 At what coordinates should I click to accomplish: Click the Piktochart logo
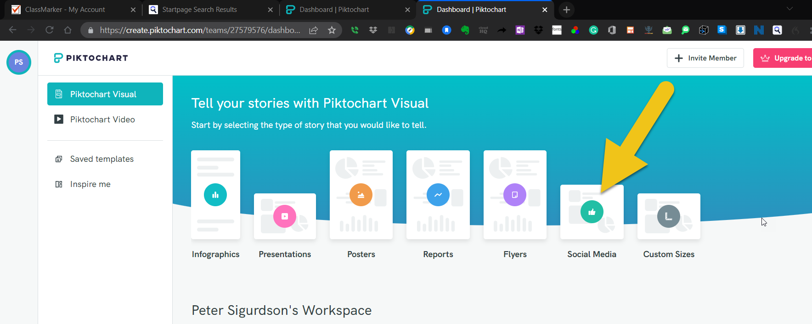point(91,58)
